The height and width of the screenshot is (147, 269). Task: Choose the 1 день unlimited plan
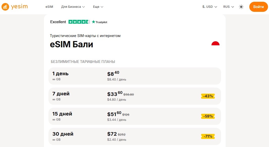click(x=135, y=76)
